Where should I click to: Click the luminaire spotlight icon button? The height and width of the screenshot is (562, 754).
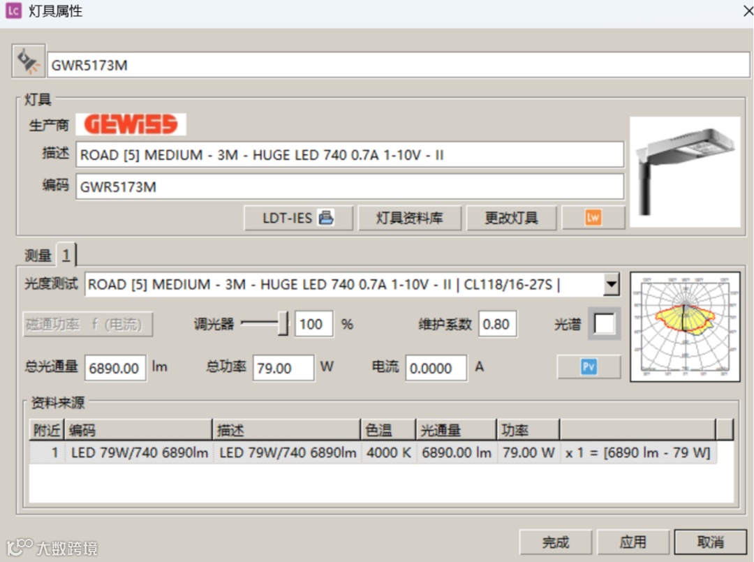(29, 61)
